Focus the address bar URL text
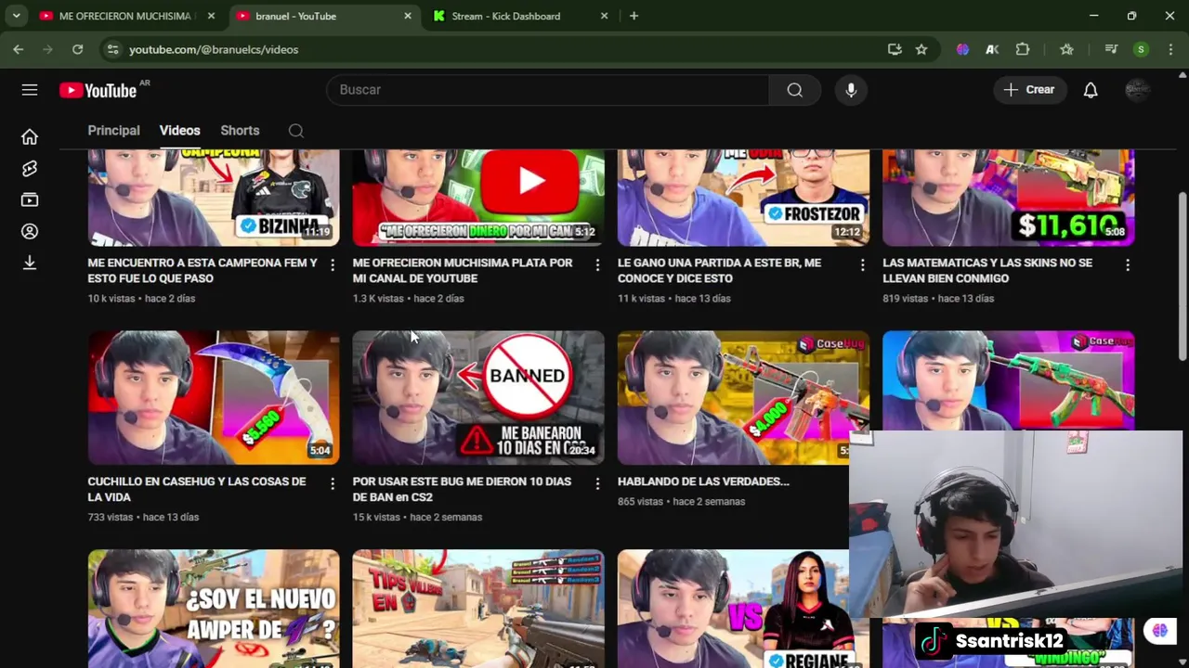The height and width of the screenshot is (668, 1189). [x=214, y=49]
